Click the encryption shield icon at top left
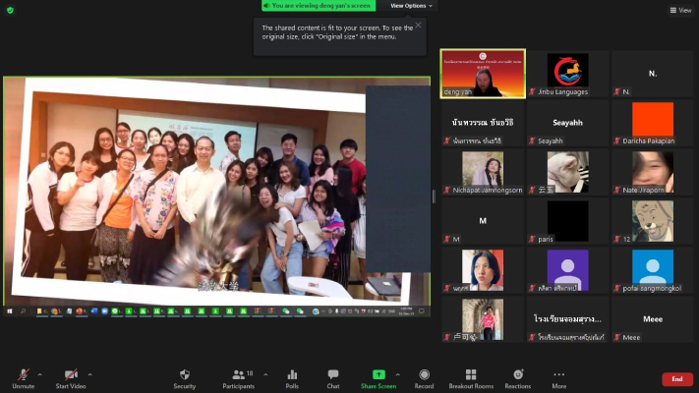Image resolution: width=699 pixels, height=393 pixels. click(10, 10)
